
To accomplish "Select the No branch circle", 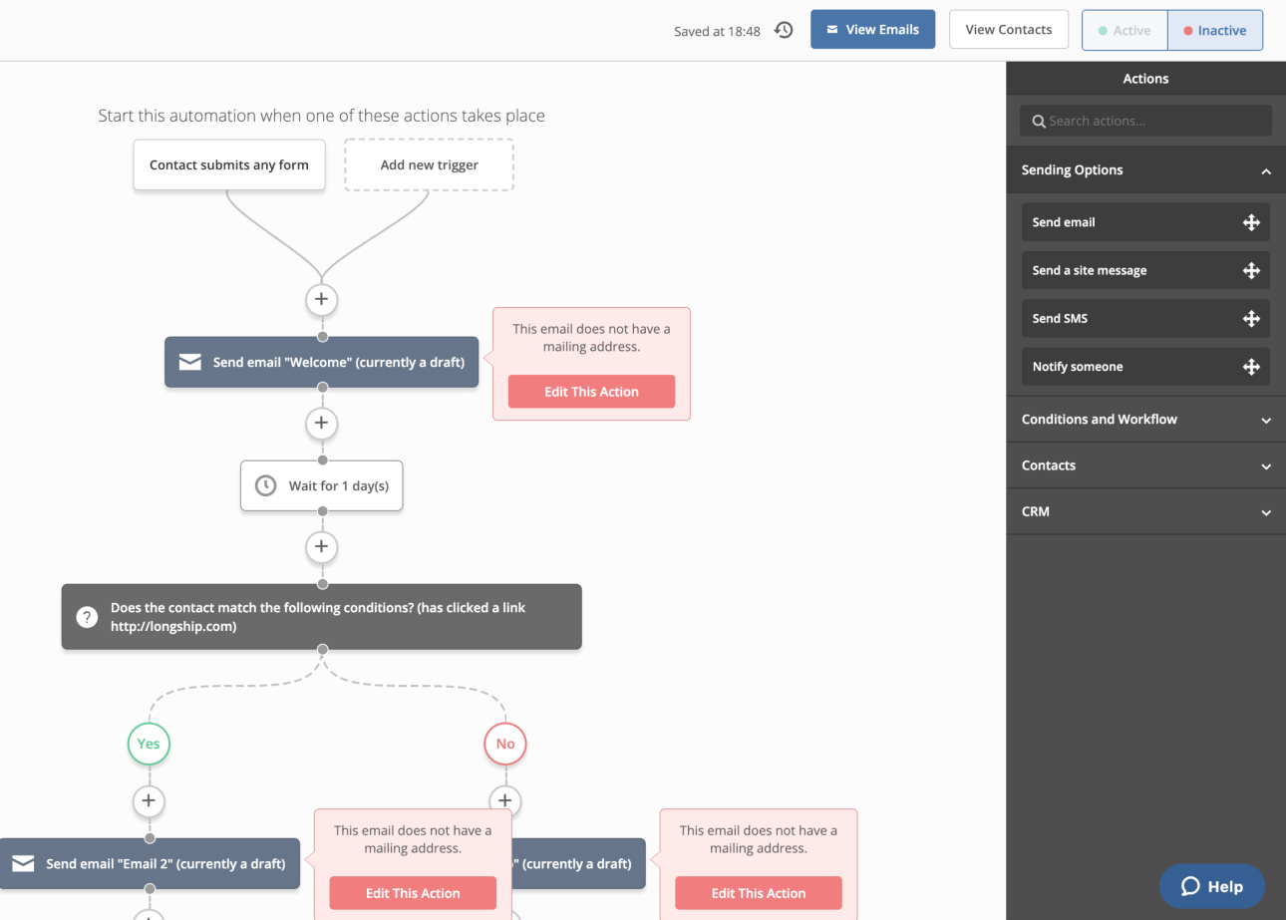I will click(x=505, y=744).
